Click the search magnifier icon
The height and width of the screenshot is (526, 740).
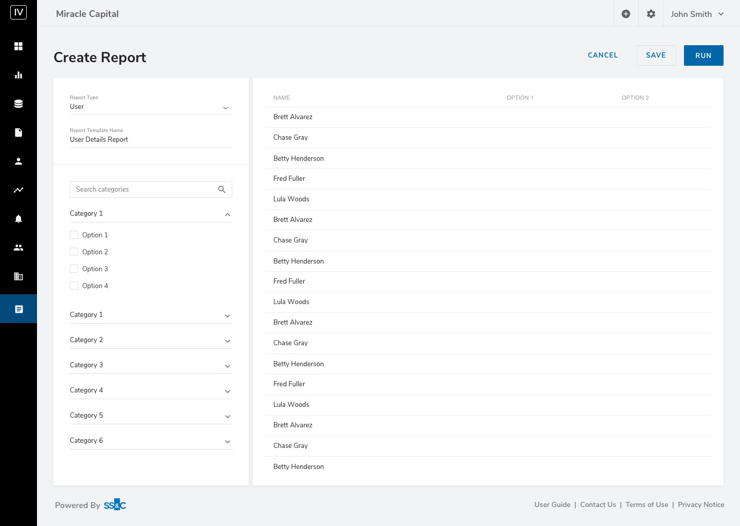221,190
